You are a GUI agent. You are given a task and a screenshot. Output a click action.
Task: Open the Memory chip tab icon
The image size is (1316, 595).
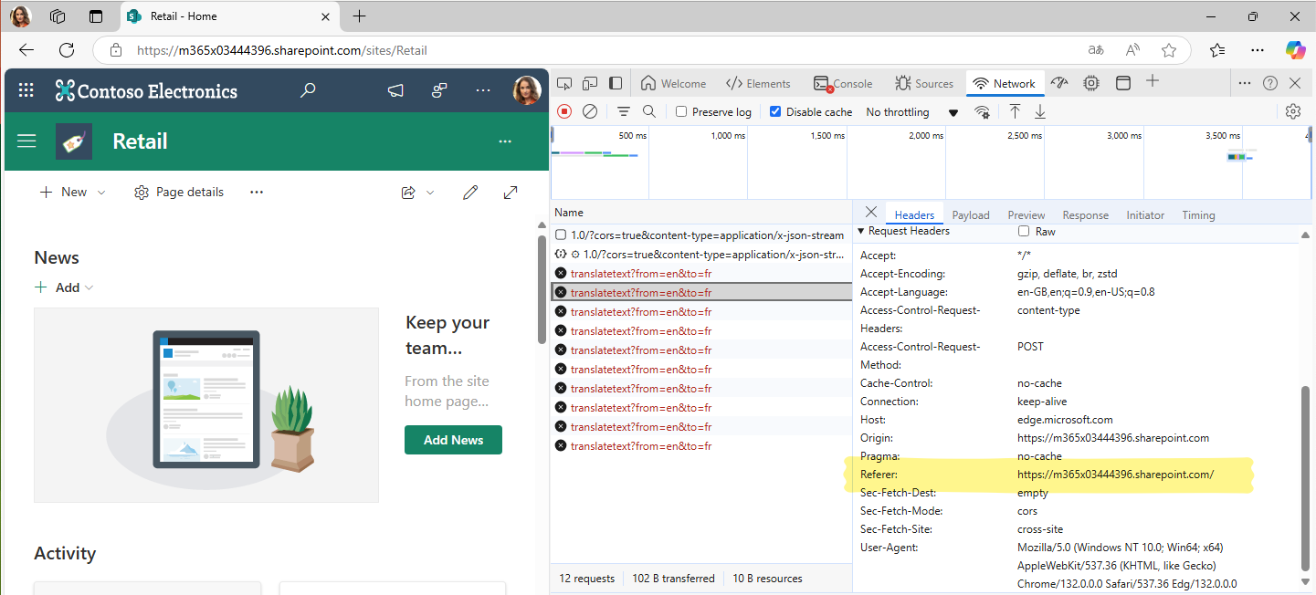point(1091,83)
